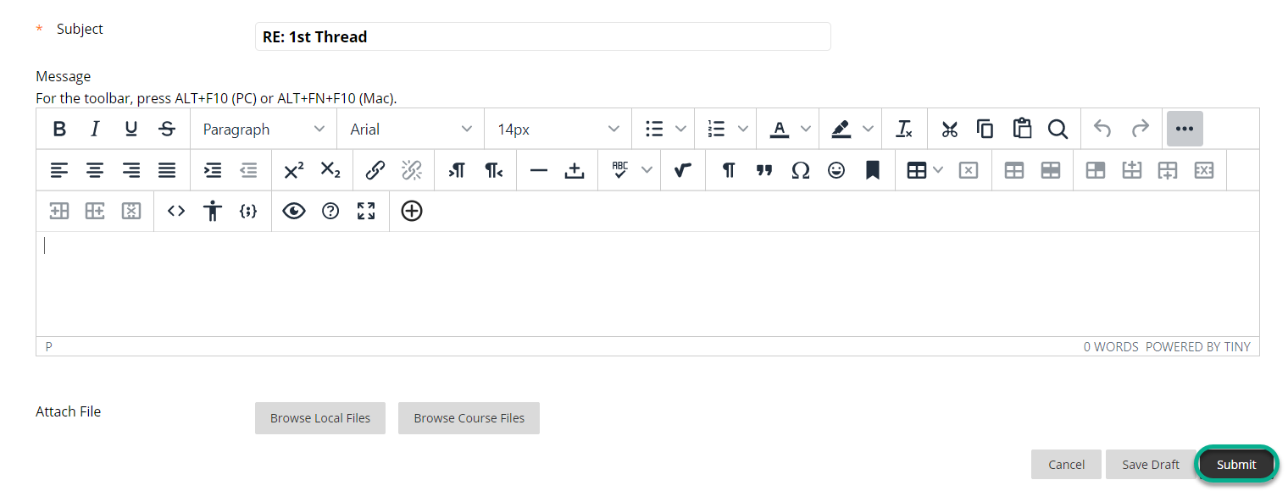Insert table column before icon
Screen dimensions: 1288x491
click(x=58, y=211)
